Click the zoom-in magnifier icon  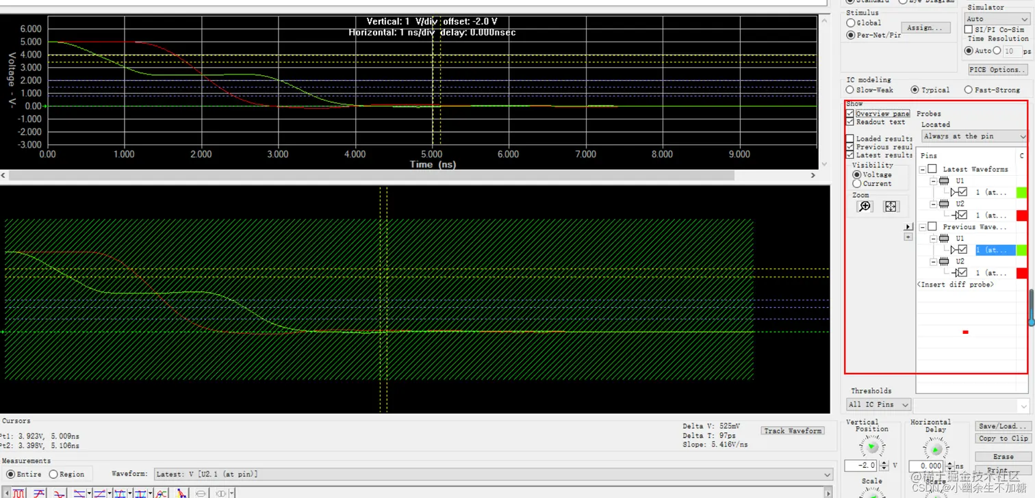click(x=865, y=207)
